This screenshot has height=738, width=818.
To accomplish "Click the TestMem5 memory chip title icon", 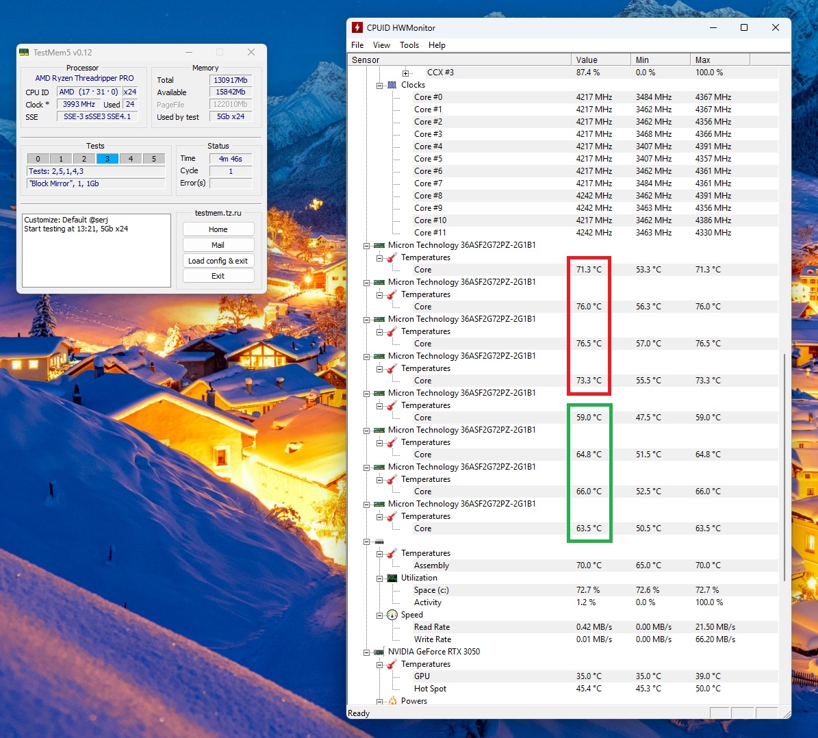I will tap(24, 52).
